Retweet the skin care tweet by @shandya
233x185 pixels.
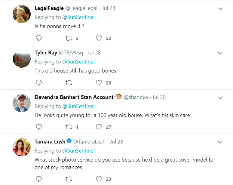pos(69,127)
